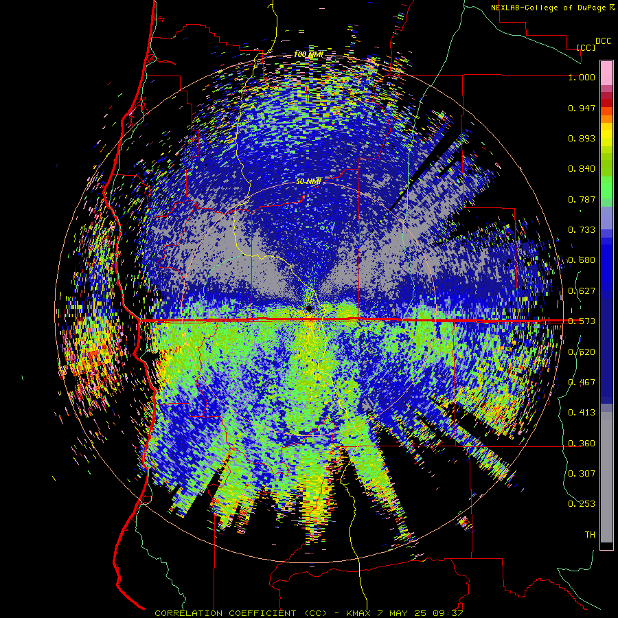Select the 0.573 scale value
618x618 pixels.
click(x=582, y=321)
